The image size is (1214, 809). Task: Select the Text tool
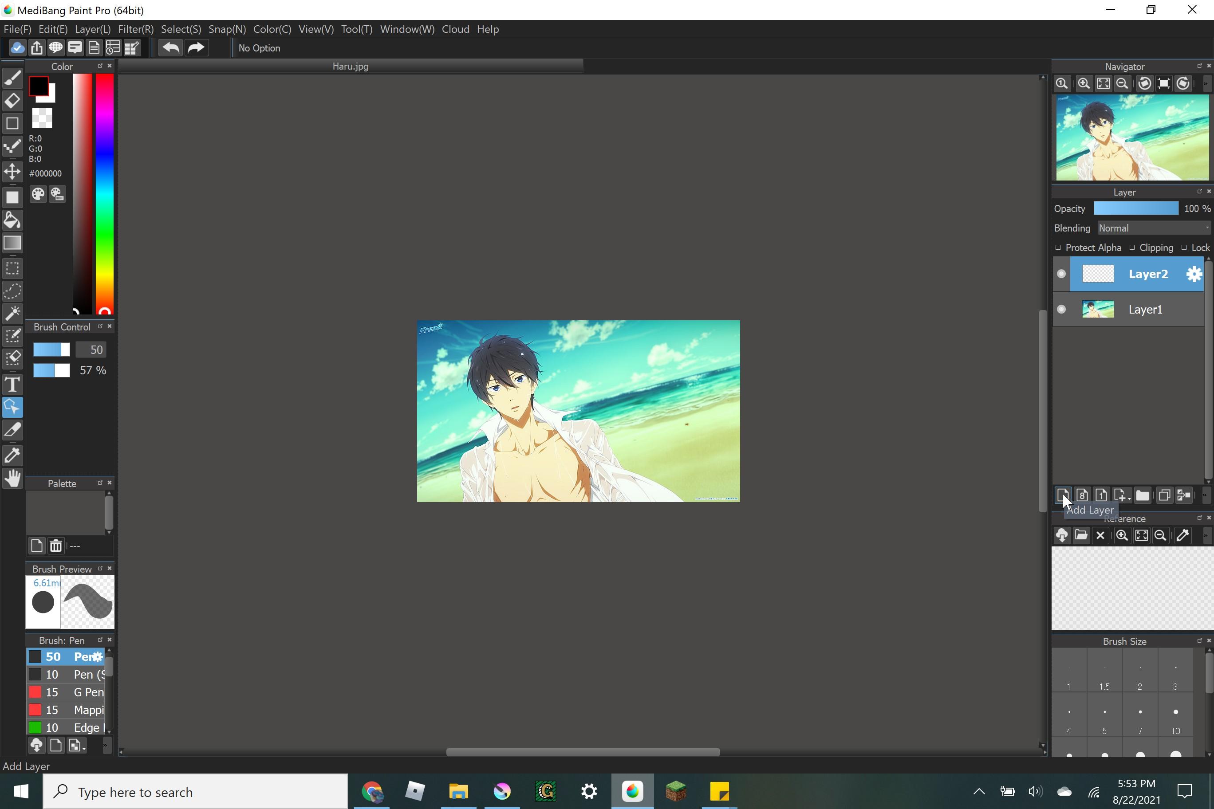[12, 385]
